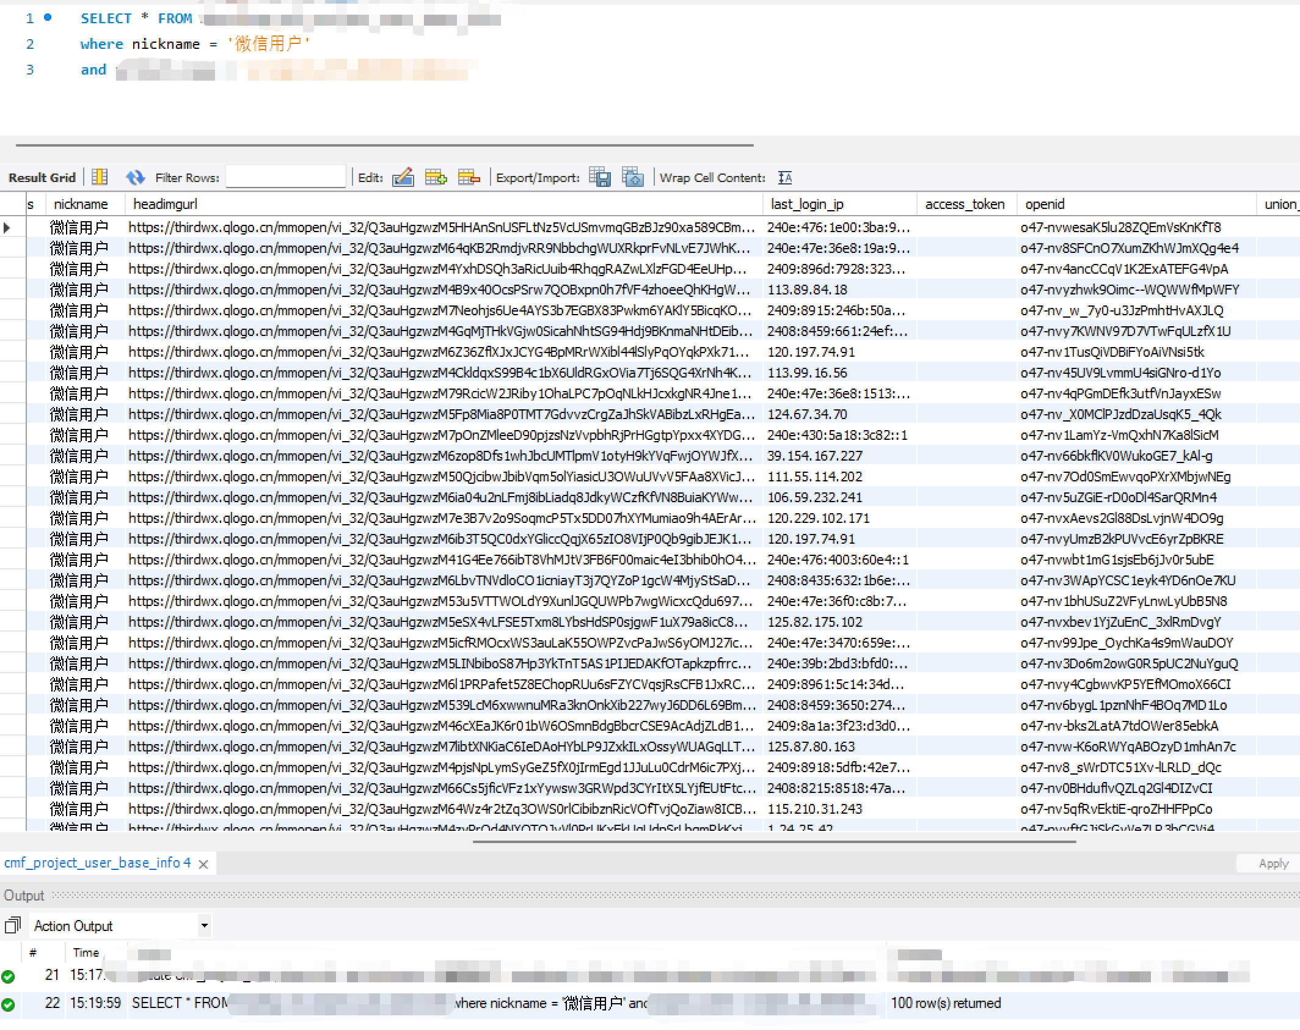Click the insert new row icon
Image resolution: width=1300 pixels, height=1030 pixels.
click(436, 177)
